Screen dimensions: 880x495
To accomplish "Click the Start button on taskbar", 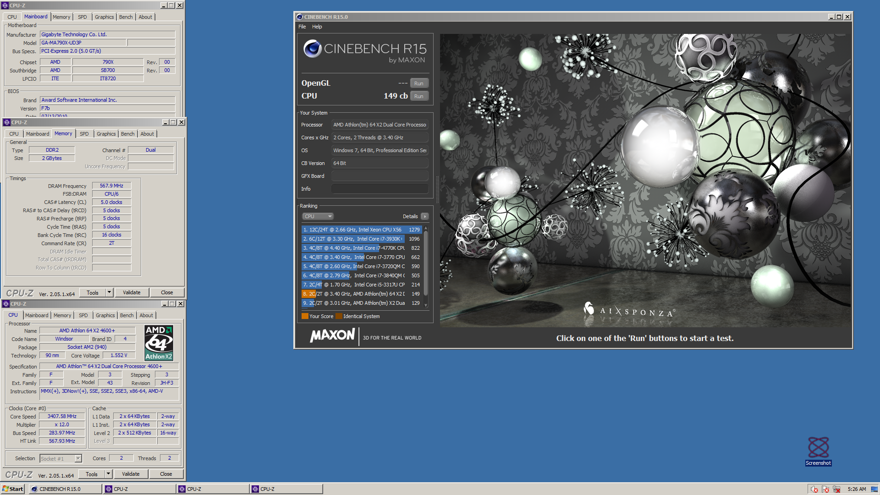I will [x=13, y=489].
